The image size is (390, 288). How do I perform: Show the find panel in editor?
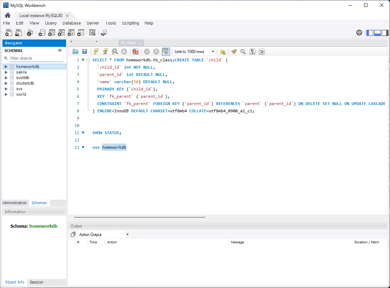coord(243,52)
